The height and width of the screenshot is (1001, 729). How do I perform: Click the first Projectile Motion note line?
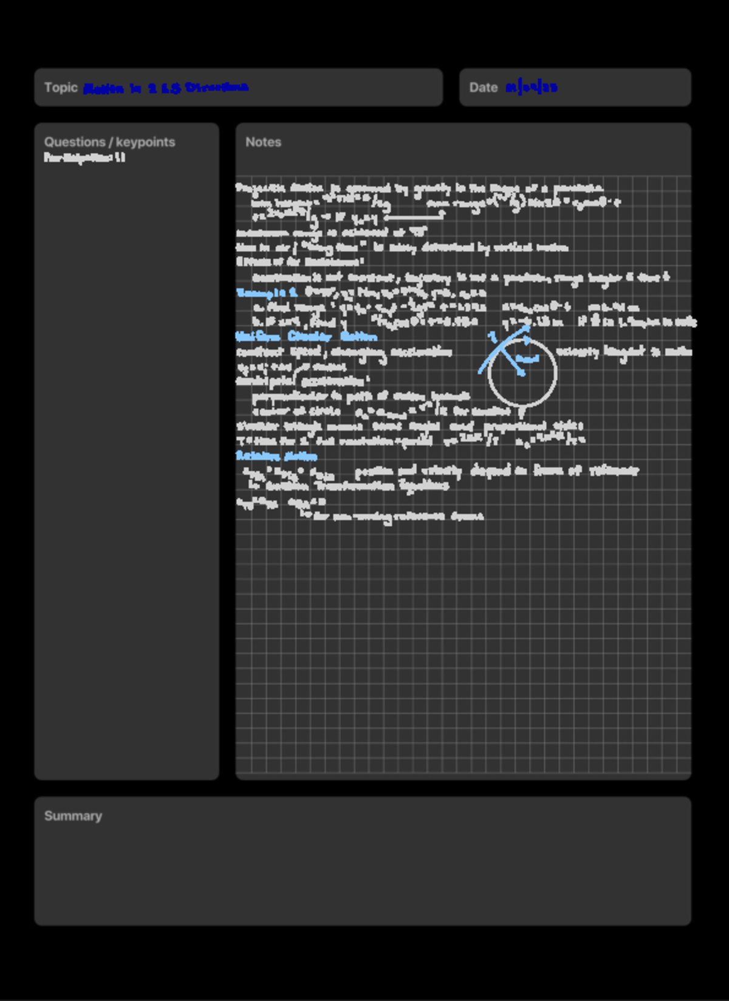(x=419, y=188)
